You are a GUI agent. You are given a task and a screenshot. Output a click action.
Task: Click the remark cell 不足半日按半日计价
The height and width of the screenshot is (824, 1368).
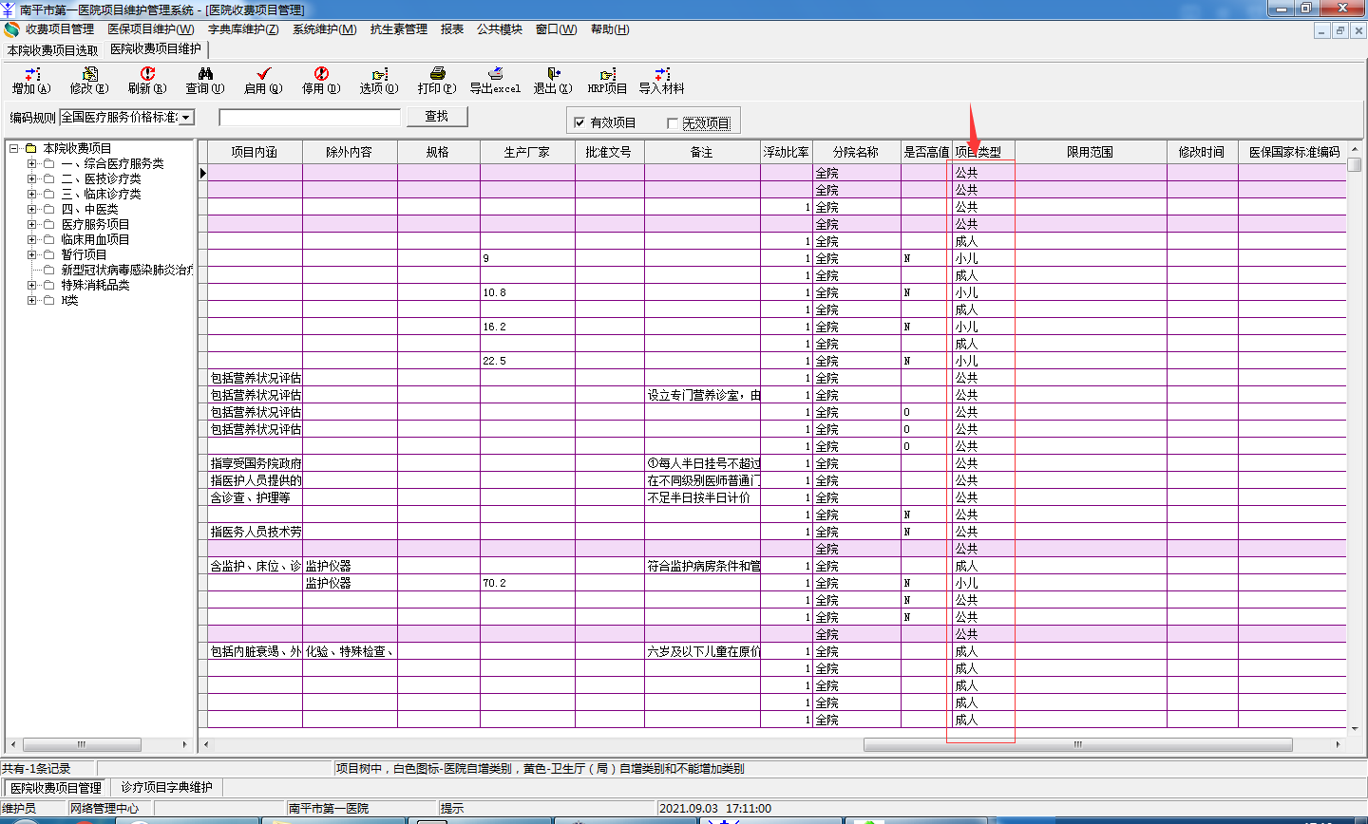[x=702, y=497]
